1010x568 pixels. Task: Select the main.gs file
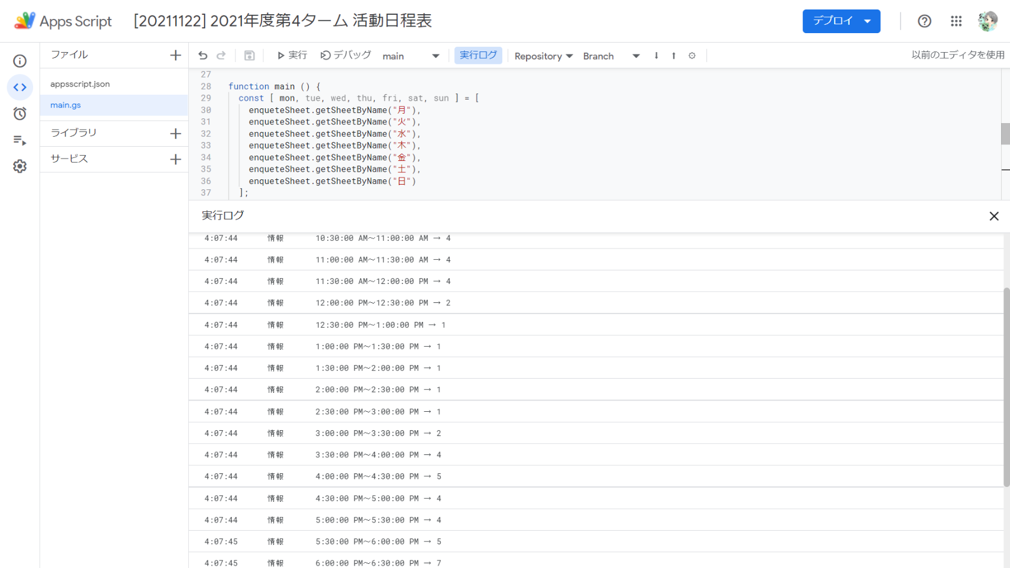click(66, 105)
